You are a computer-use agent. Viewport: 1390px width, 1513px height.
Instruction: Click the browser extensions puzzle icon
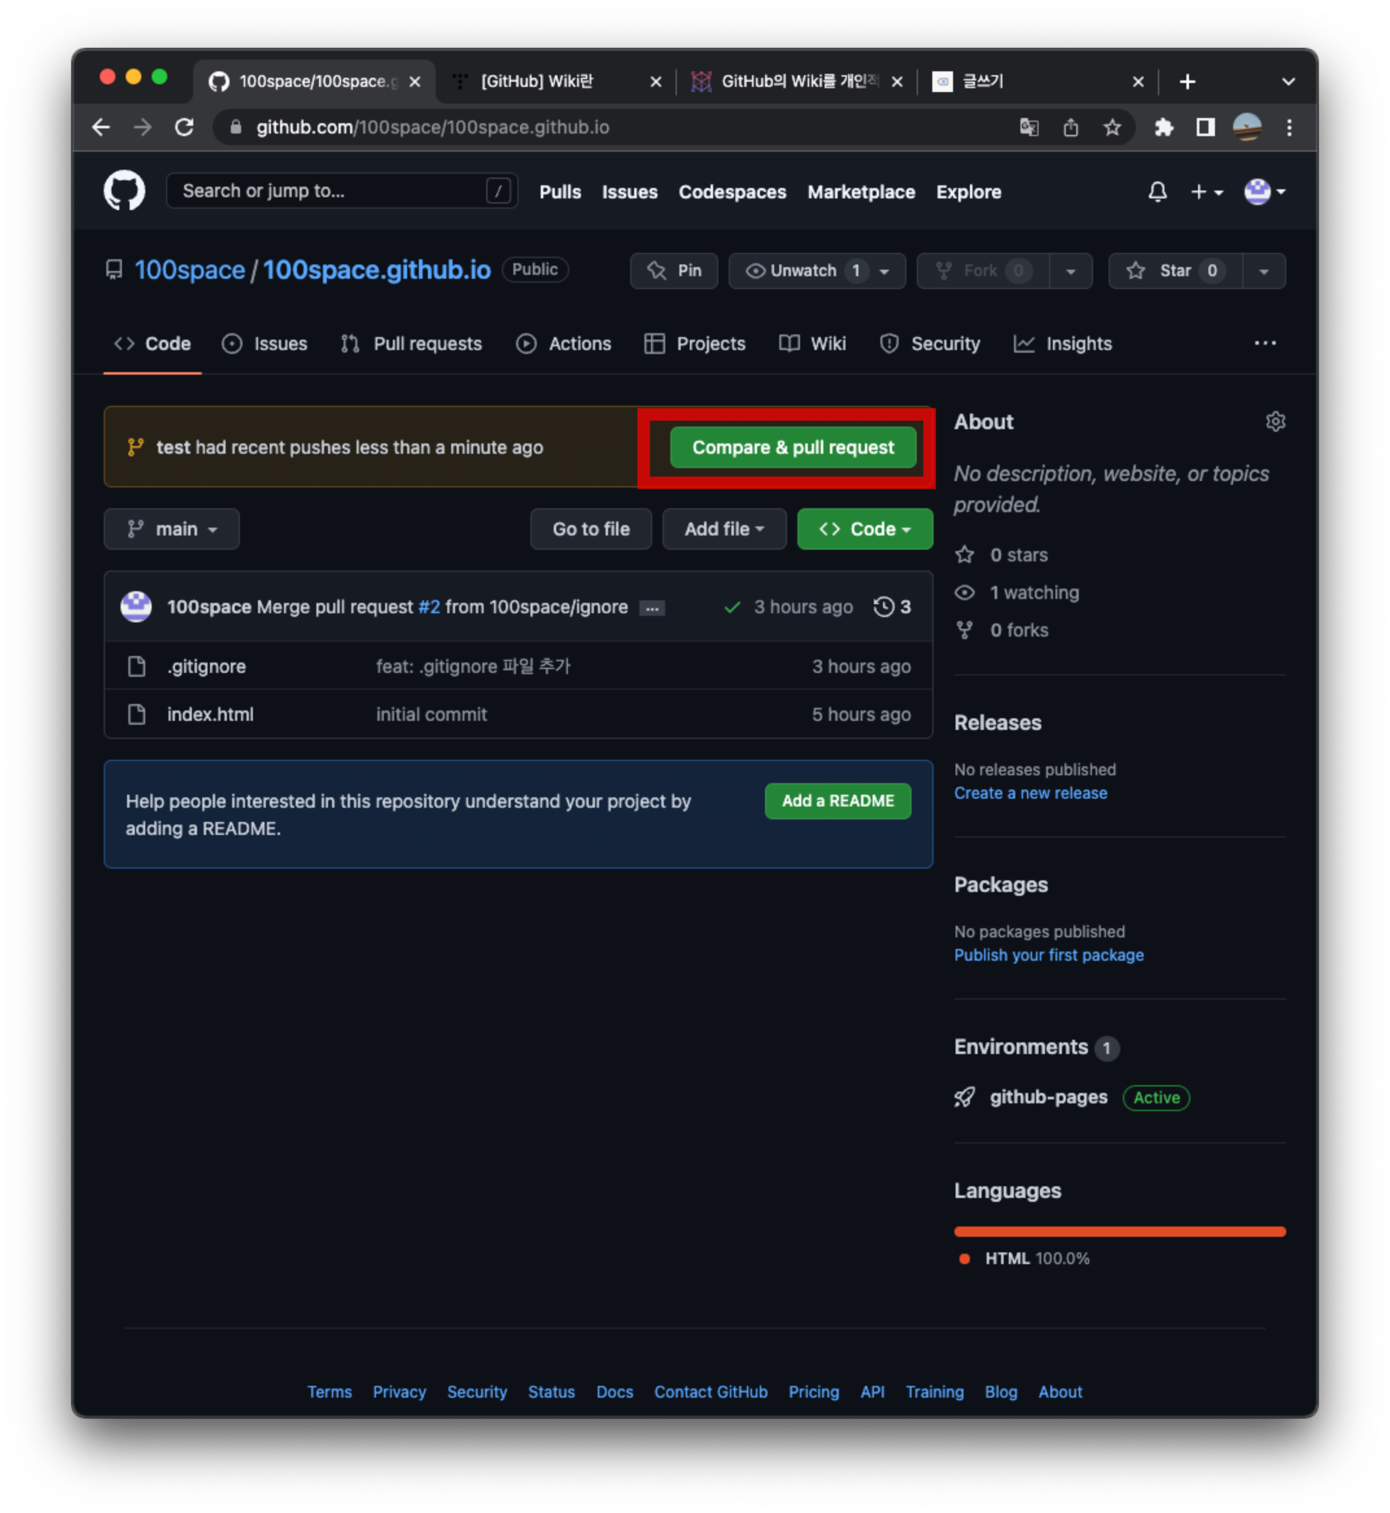pyautogui.click(x=1164, y=127)
